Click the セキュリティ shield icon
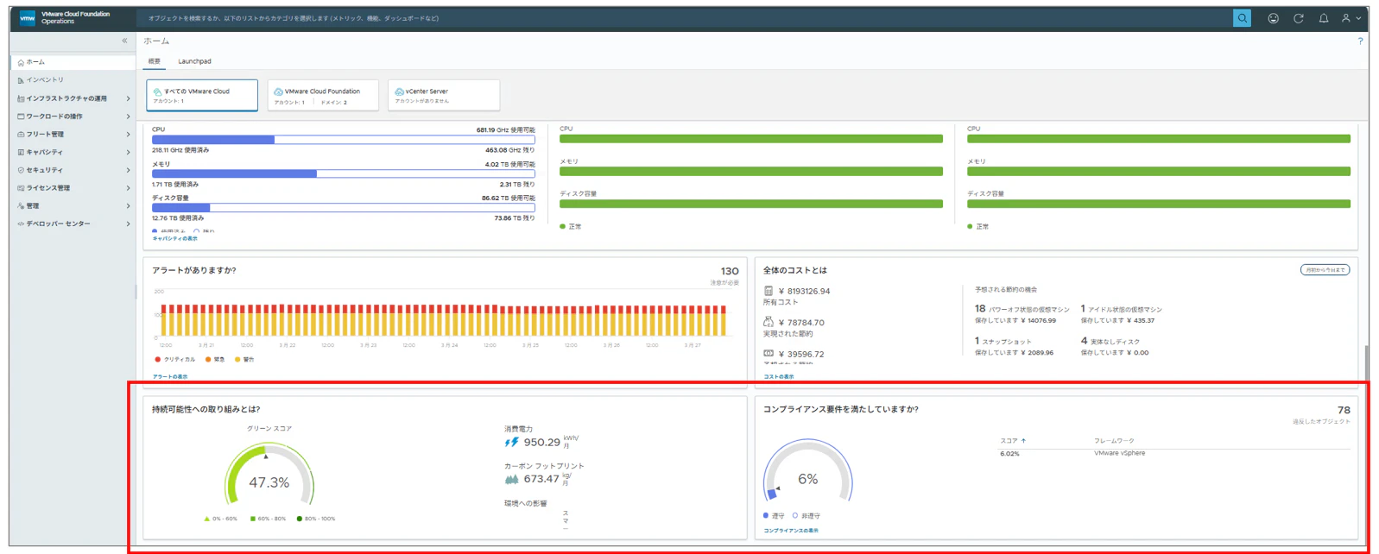Image resolution: width=1379 pixels, height=554 pixels. (x=21, y=170)
